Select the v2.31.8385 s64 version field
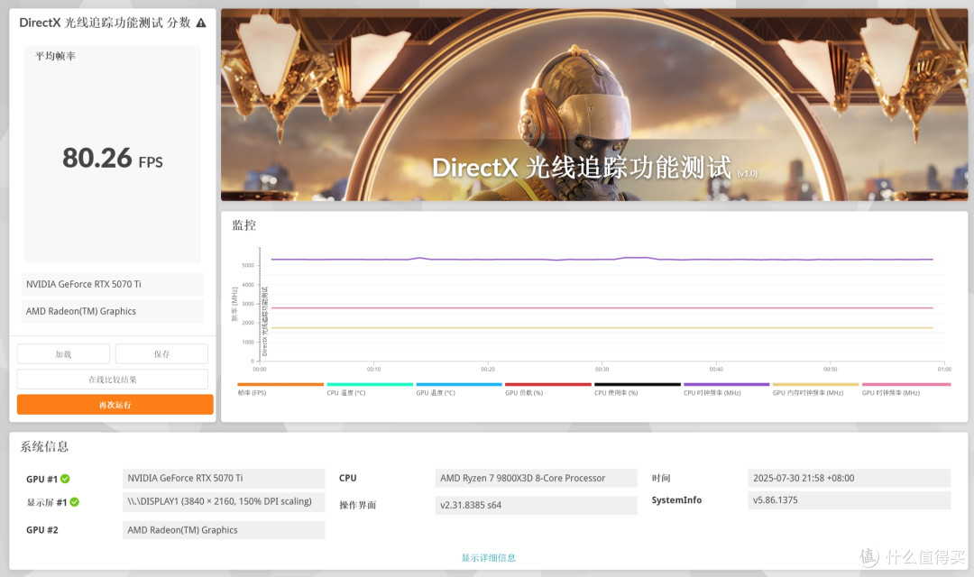The height and width of the screenshot is (577, 974). 536,505
